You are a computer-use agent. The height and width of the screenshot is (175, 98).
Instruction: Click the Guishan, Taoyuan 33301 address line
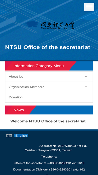48,150
